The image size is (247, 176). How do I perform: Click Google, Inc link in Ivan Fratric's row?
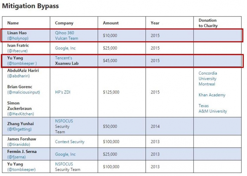[65, 48]
